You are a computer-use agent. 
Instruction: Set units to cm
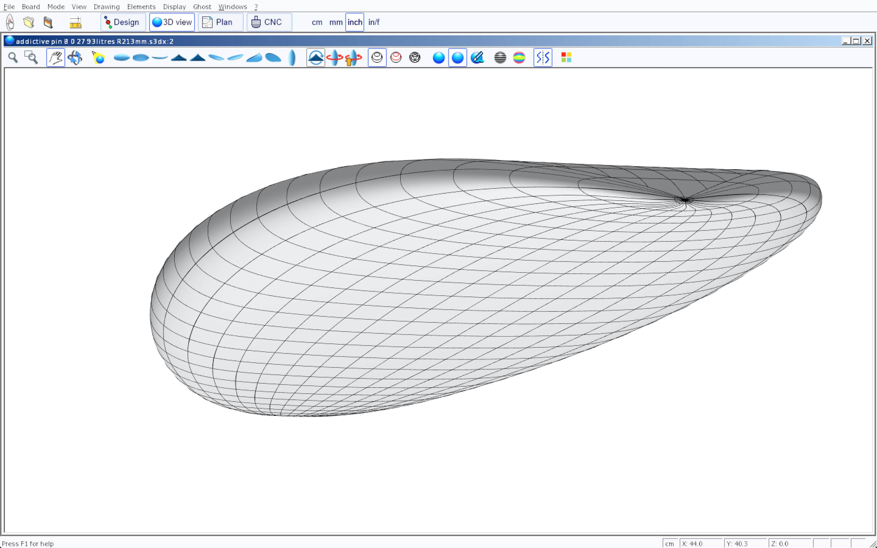coord(317,22)
